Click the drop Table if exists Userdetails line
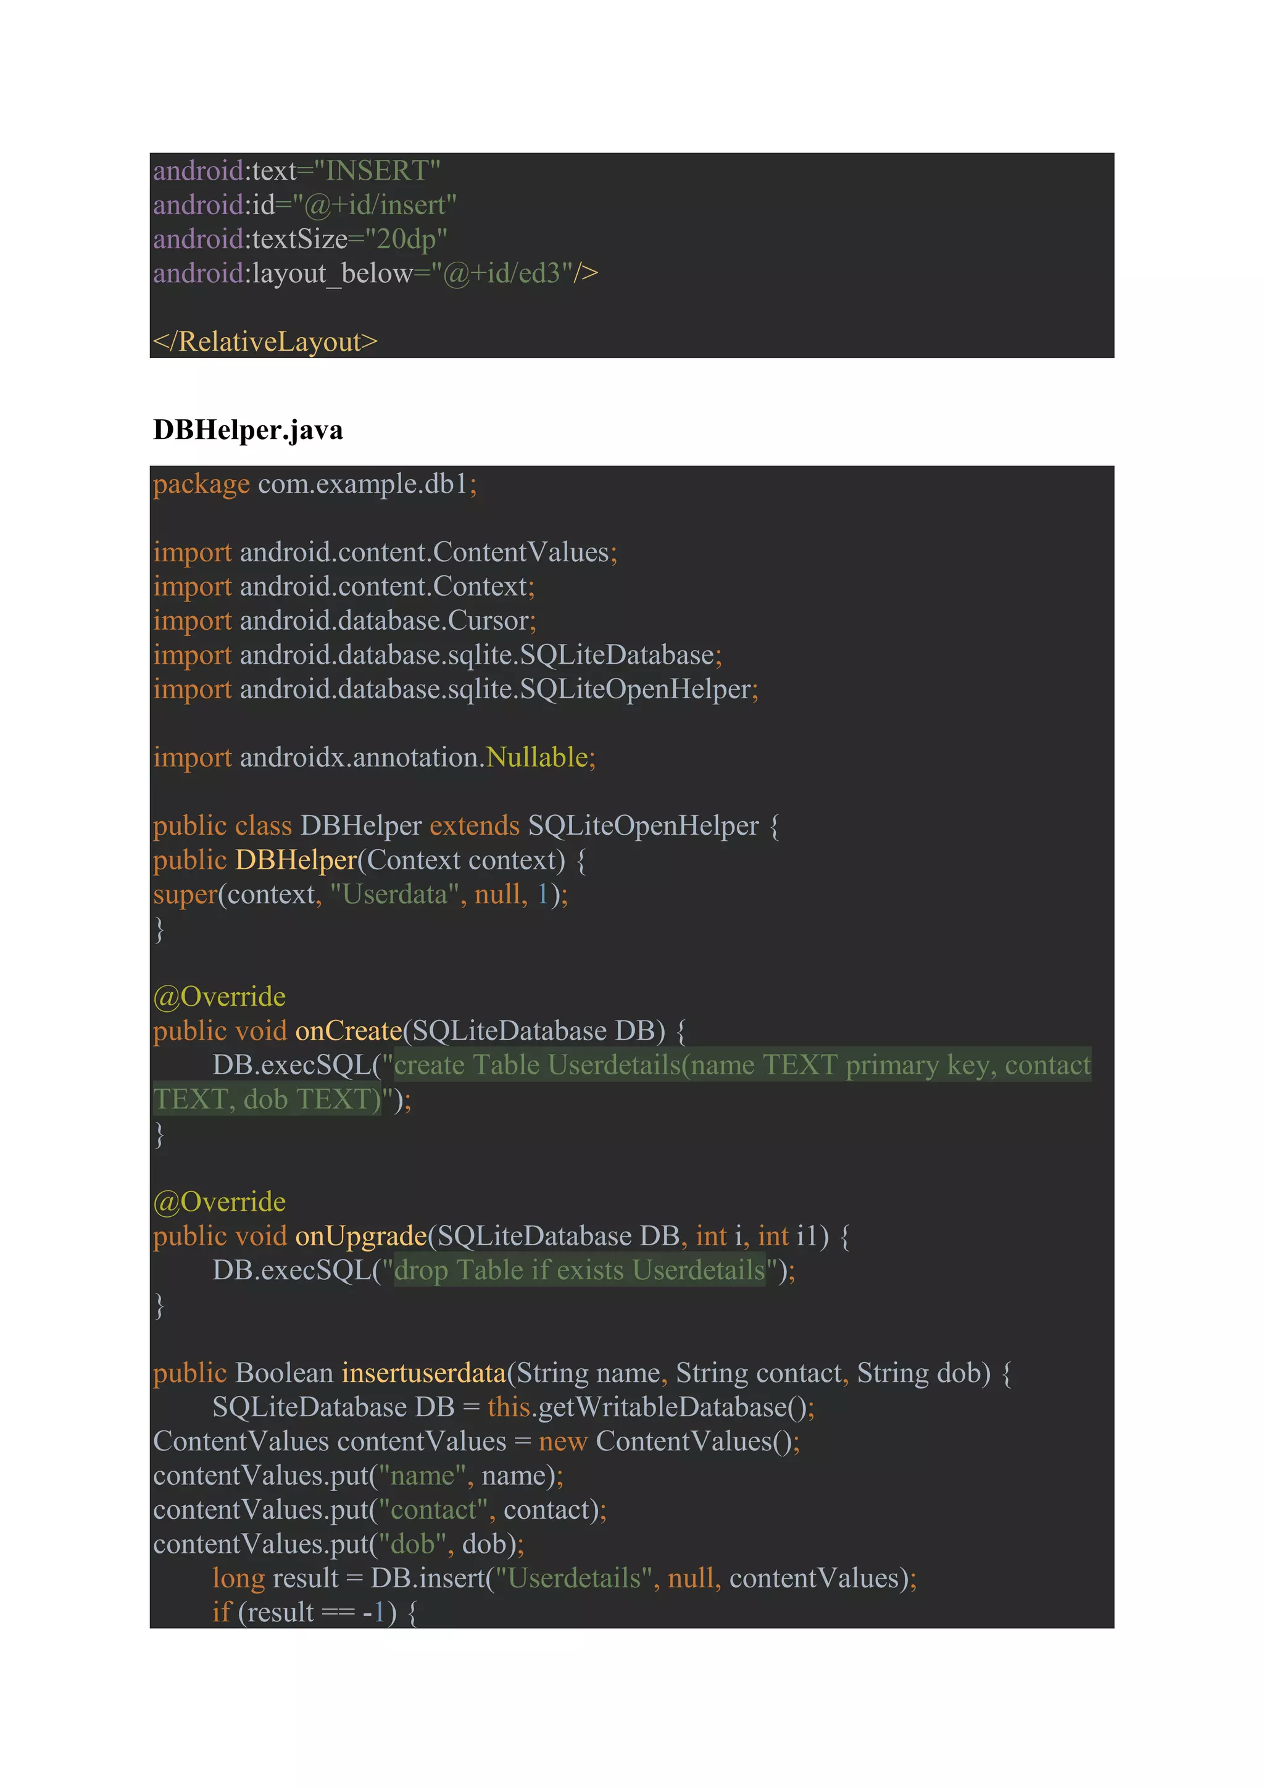 point(504,1270)
